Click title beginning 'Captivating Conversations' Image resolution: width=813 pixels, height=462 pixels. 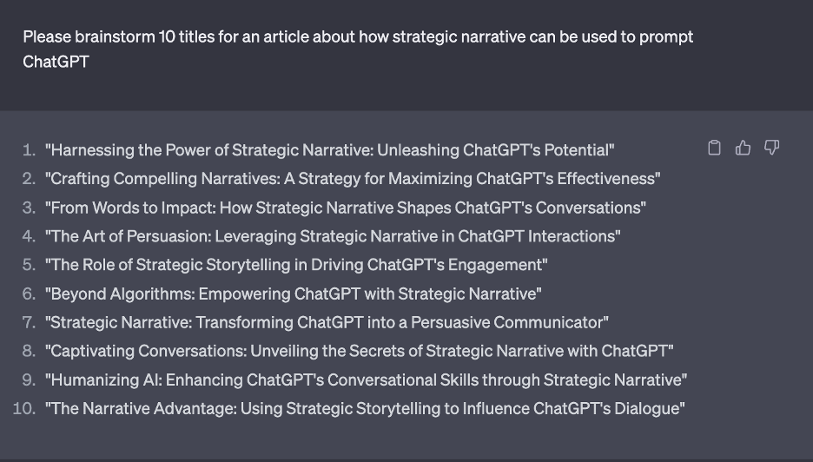(360, 351)
